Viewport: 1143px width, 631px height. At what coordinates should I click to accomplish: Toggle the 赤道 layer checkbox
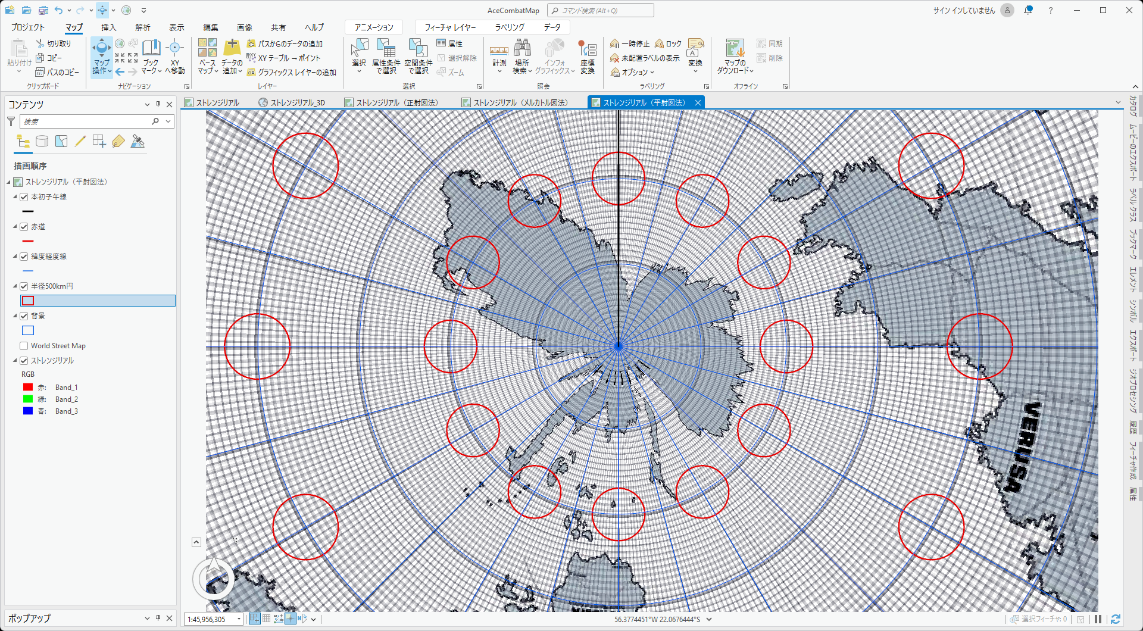[24, 227]
